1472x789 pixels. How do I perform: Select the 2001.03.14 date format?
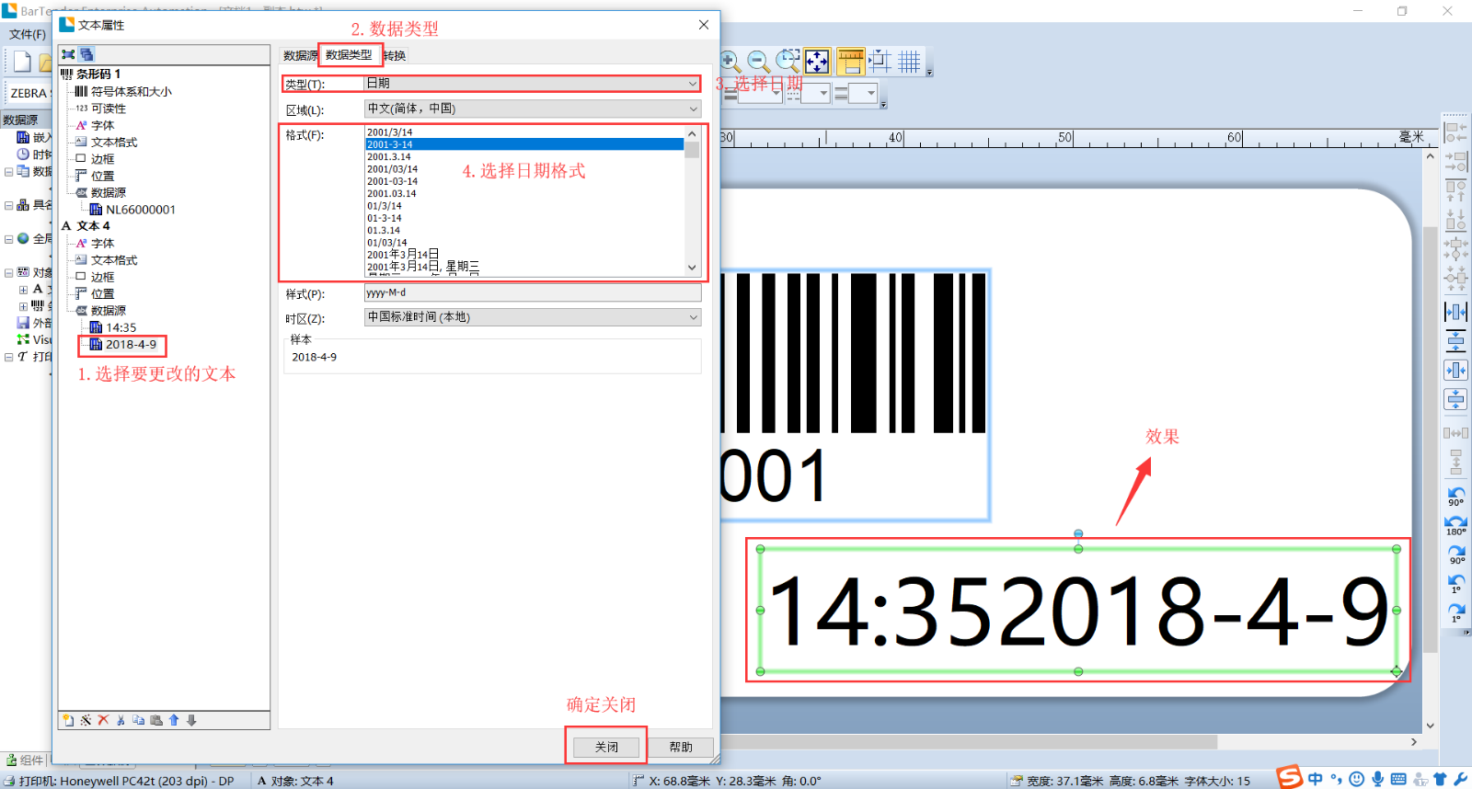click(x=392, y=194)
